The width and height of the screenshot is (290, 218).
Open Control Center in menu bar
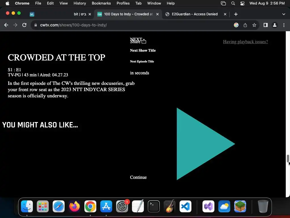point(242,3)
